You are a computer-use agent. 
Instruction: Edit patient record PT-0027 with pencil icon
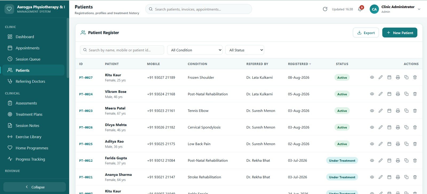(381, 77)
